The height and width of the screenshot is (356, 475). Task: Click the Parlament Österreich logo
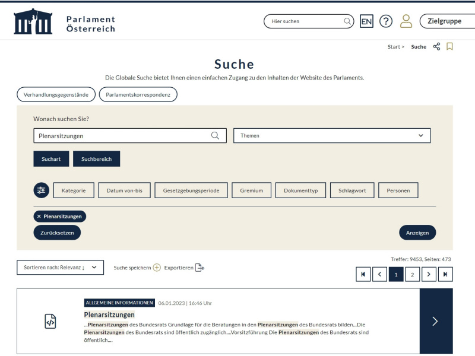pos(64,22)
